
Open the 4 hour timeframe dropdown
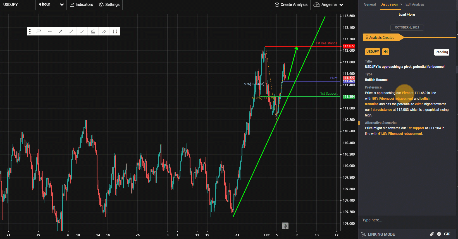(x=51, y=4)
